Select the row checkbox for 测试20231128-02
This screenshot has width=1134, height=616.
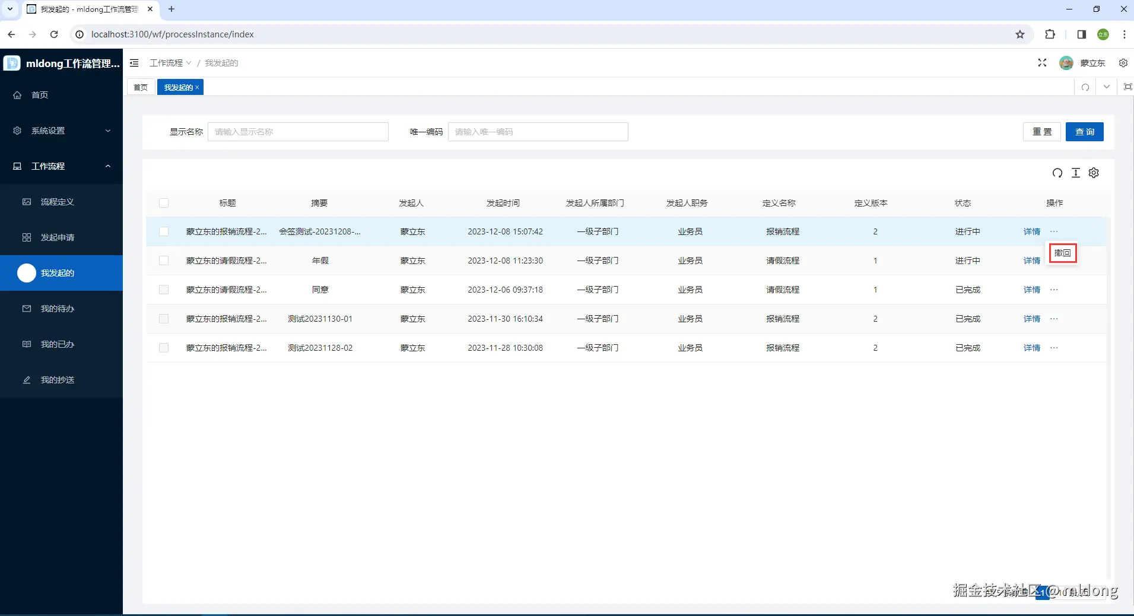[164, 348]
